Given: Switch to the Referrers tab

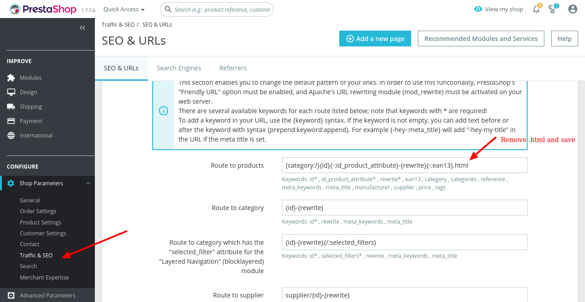Looking at the screenshot, I should (233, 68).
